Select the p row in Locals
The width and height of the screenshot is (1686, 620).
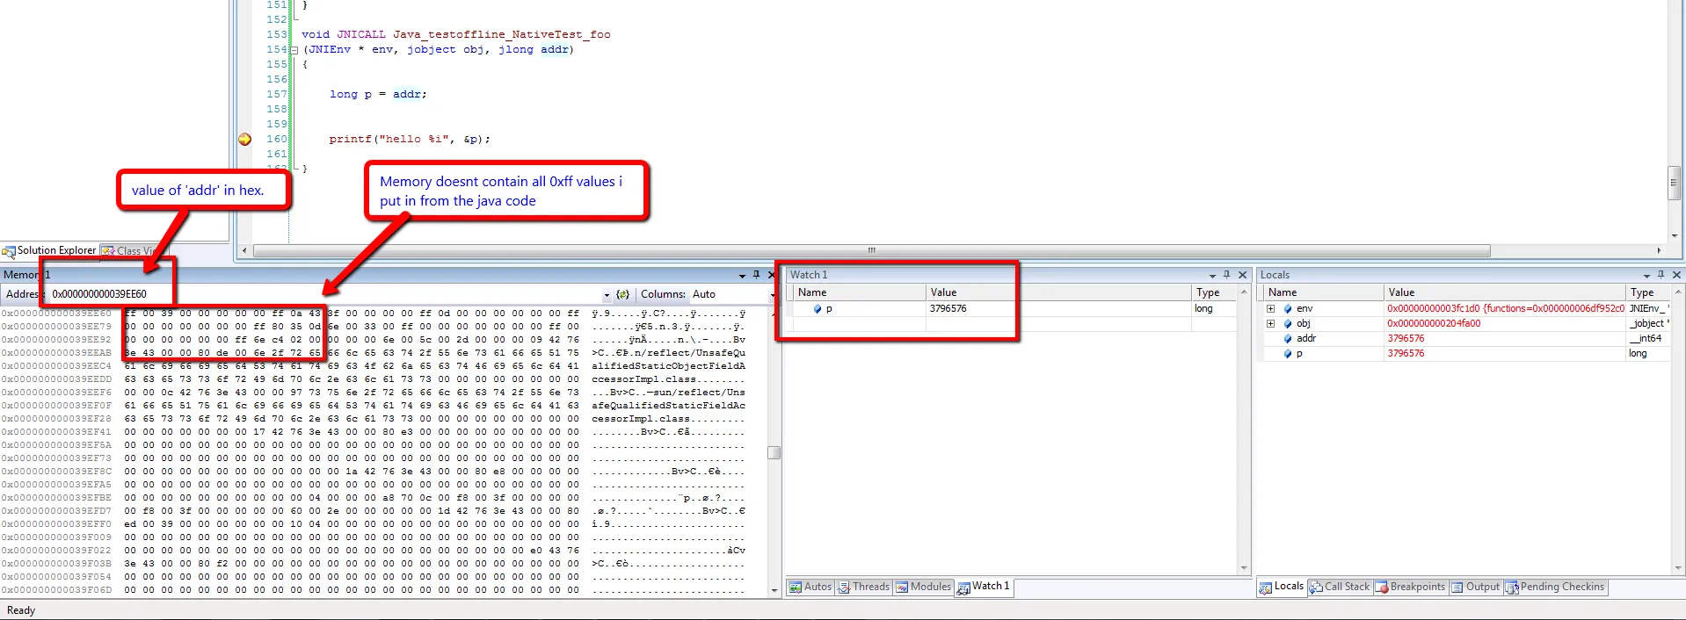point(1465,353)
